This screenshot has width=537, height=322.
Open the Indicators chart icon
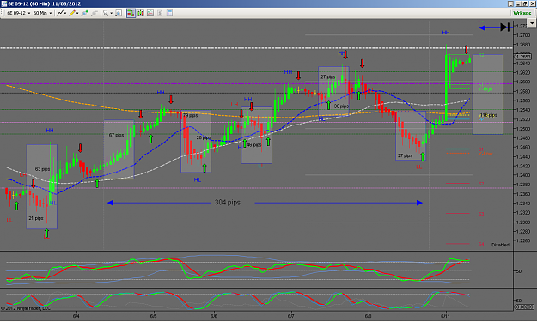pyautogui.click(x=150, y=13)
